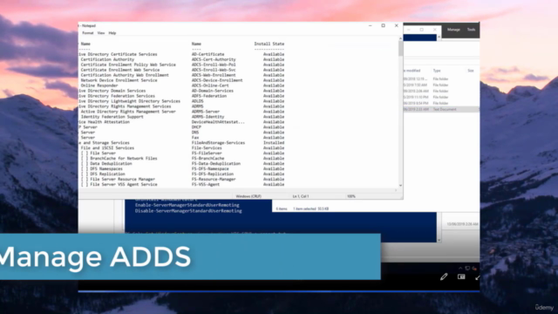Sort by the Size column in File Explorer
The image size is (558, 314).
471,71
